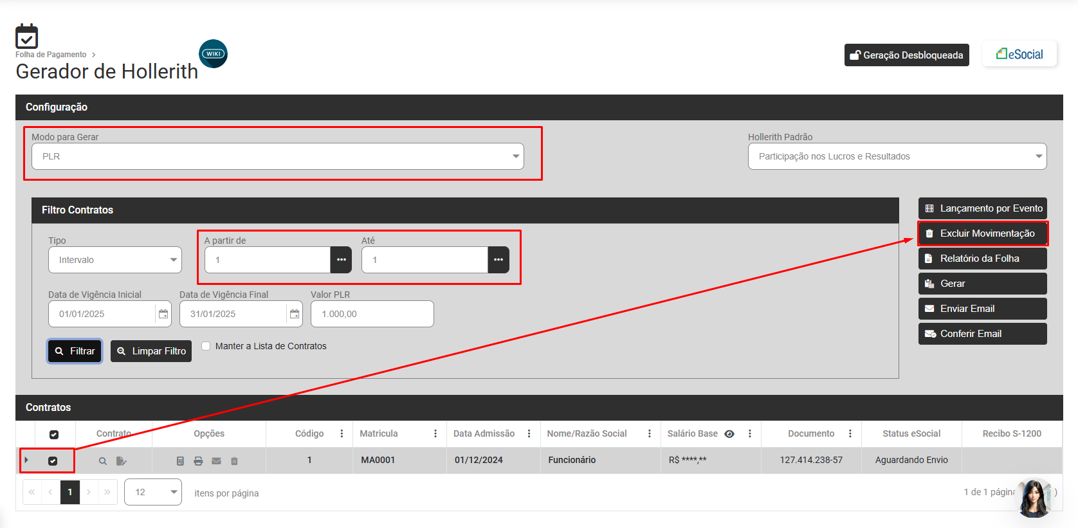Toggle the Geração Desbloqueada lock button
Viewport: 1078px width, 528px height.
907,55
